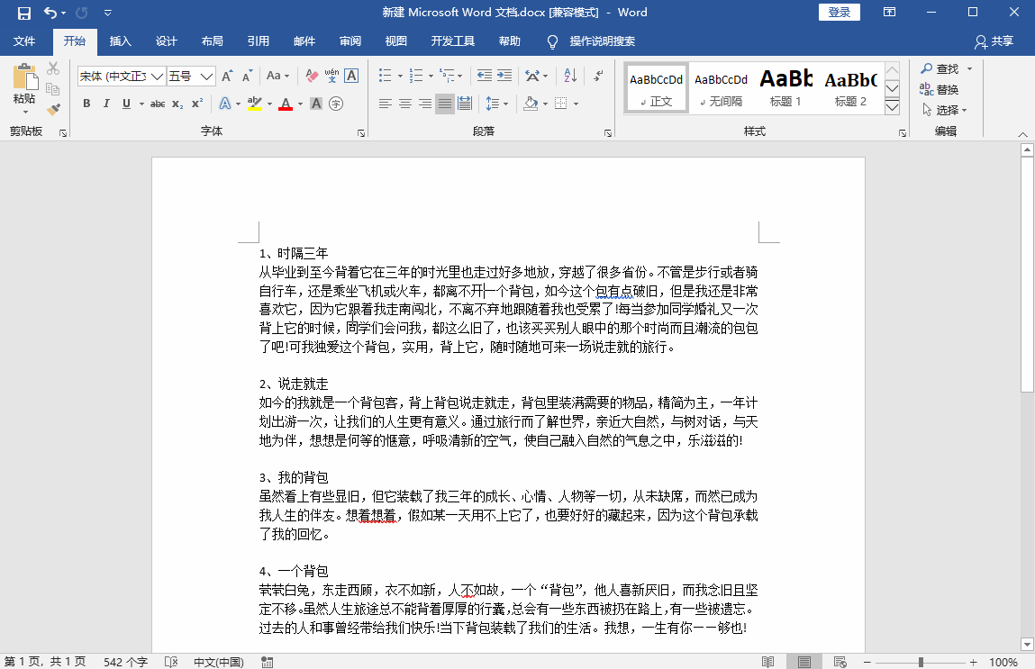Switch to the 插入 ribbon tab
The image size is (1035, 669).
pos(121,41)
